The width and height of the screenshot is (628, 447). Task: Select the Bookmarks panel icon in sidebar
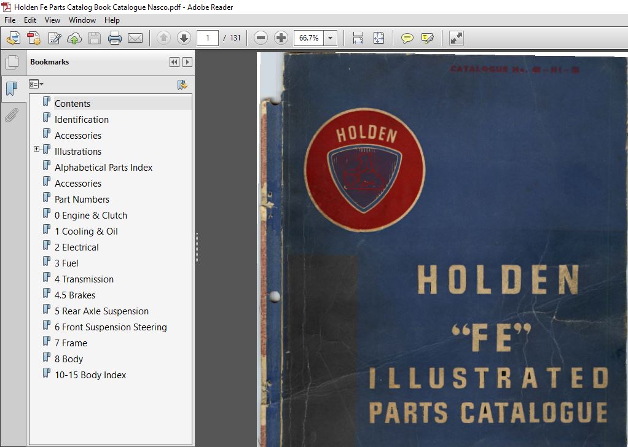click(x=12, y=88)
